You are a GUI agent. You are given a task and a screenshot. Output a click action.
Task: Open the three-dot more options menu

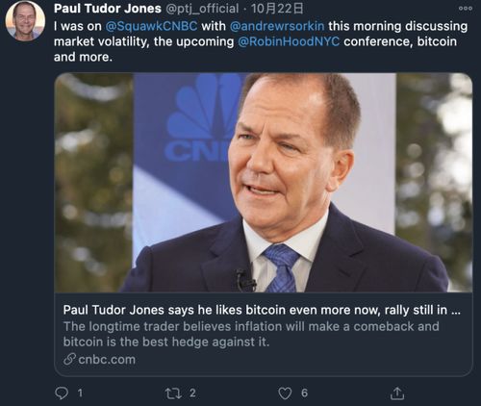click(x=466, y=9)
